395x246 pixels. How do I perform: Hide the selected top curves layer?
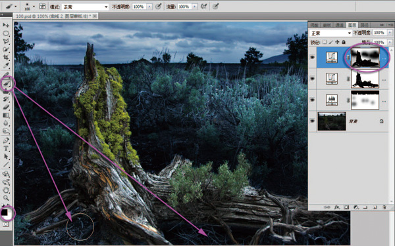pos(312,57)
